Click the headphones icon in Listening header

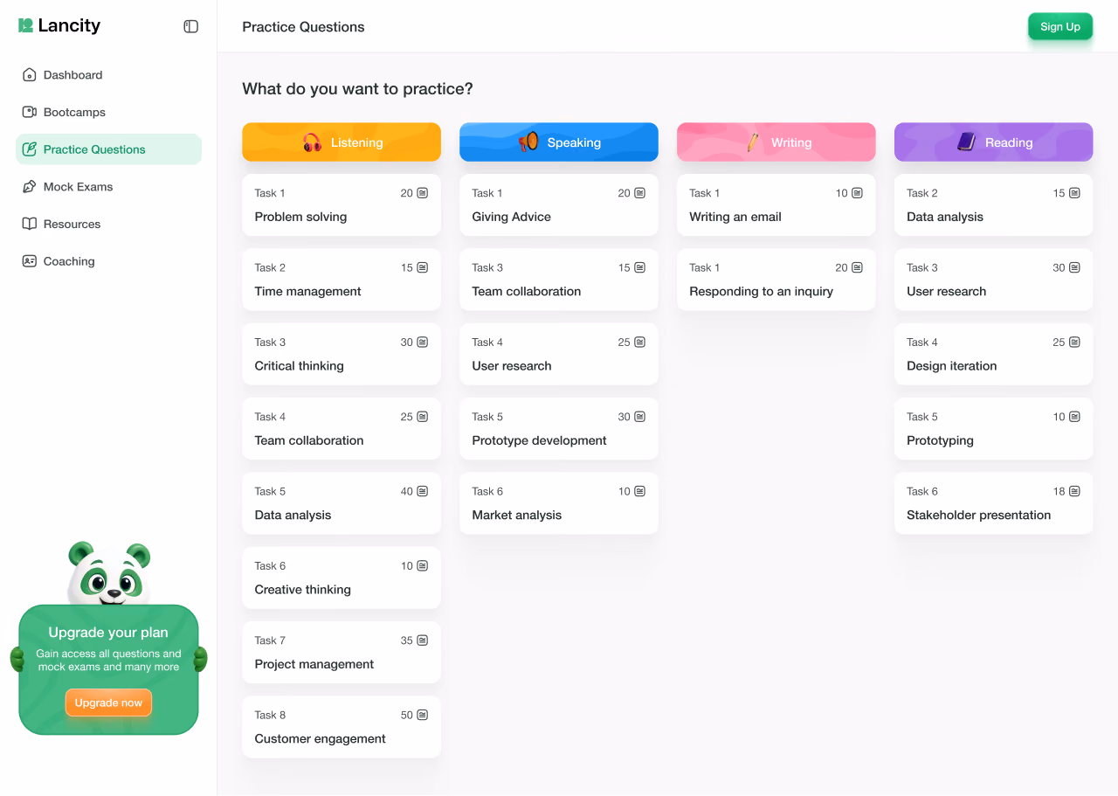[x=313, y=142]
